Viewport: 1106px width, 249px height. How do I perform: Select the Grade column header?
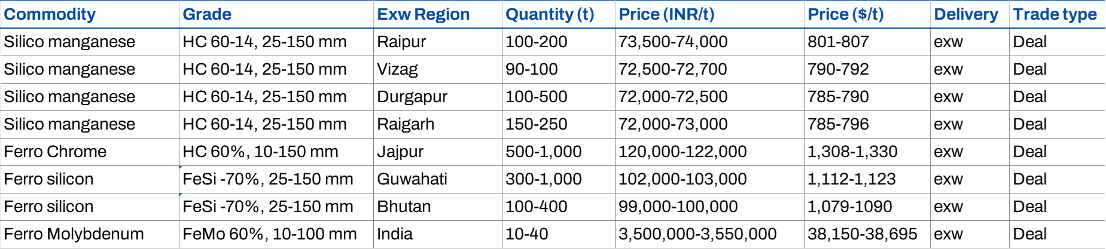(x=207, y=14)
